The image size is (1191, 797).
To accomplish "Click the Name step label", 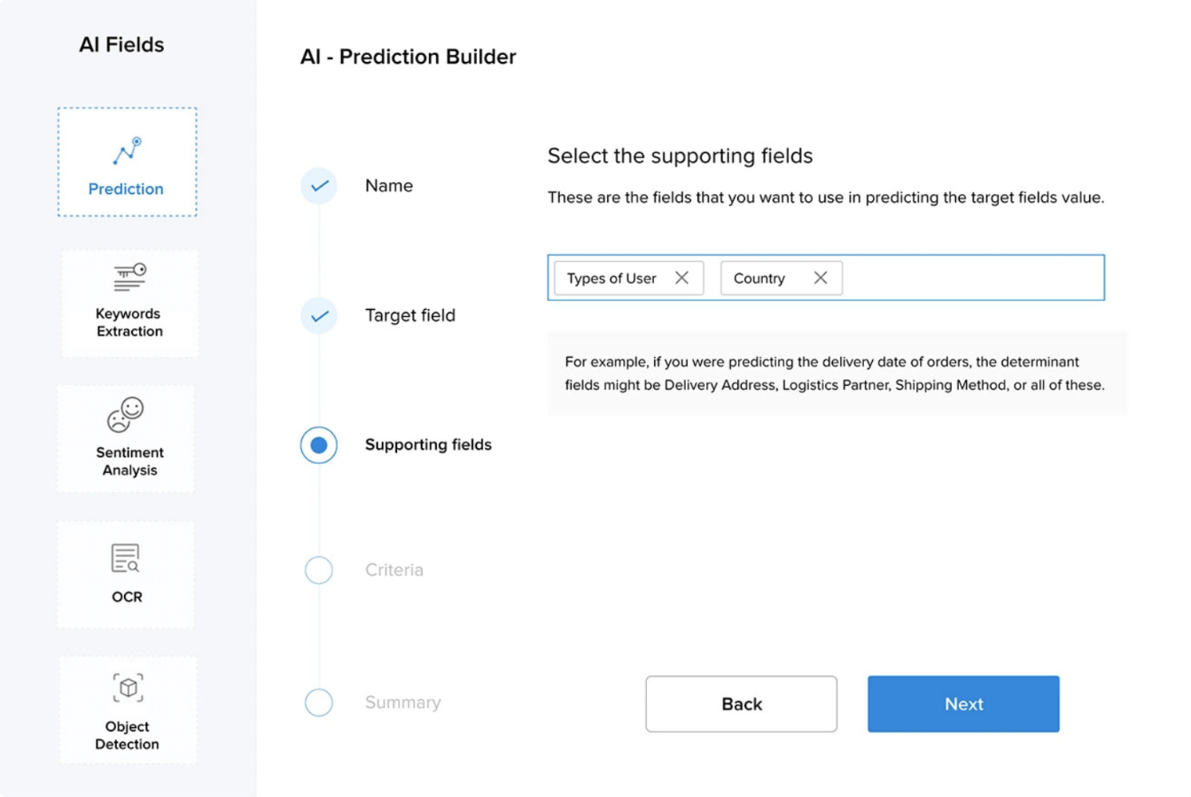I will [388, 186].
